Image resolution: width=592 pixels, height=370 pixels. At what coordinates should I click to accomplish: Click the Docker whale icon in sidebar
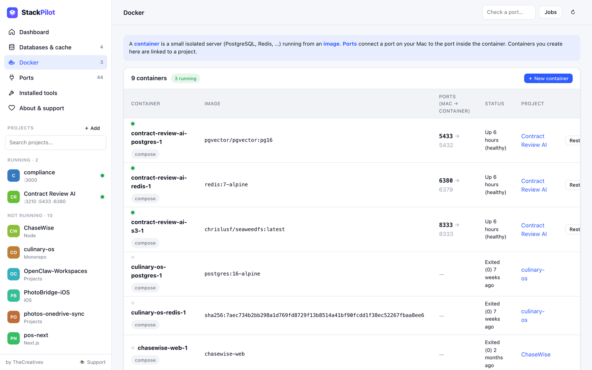(12, 63)
